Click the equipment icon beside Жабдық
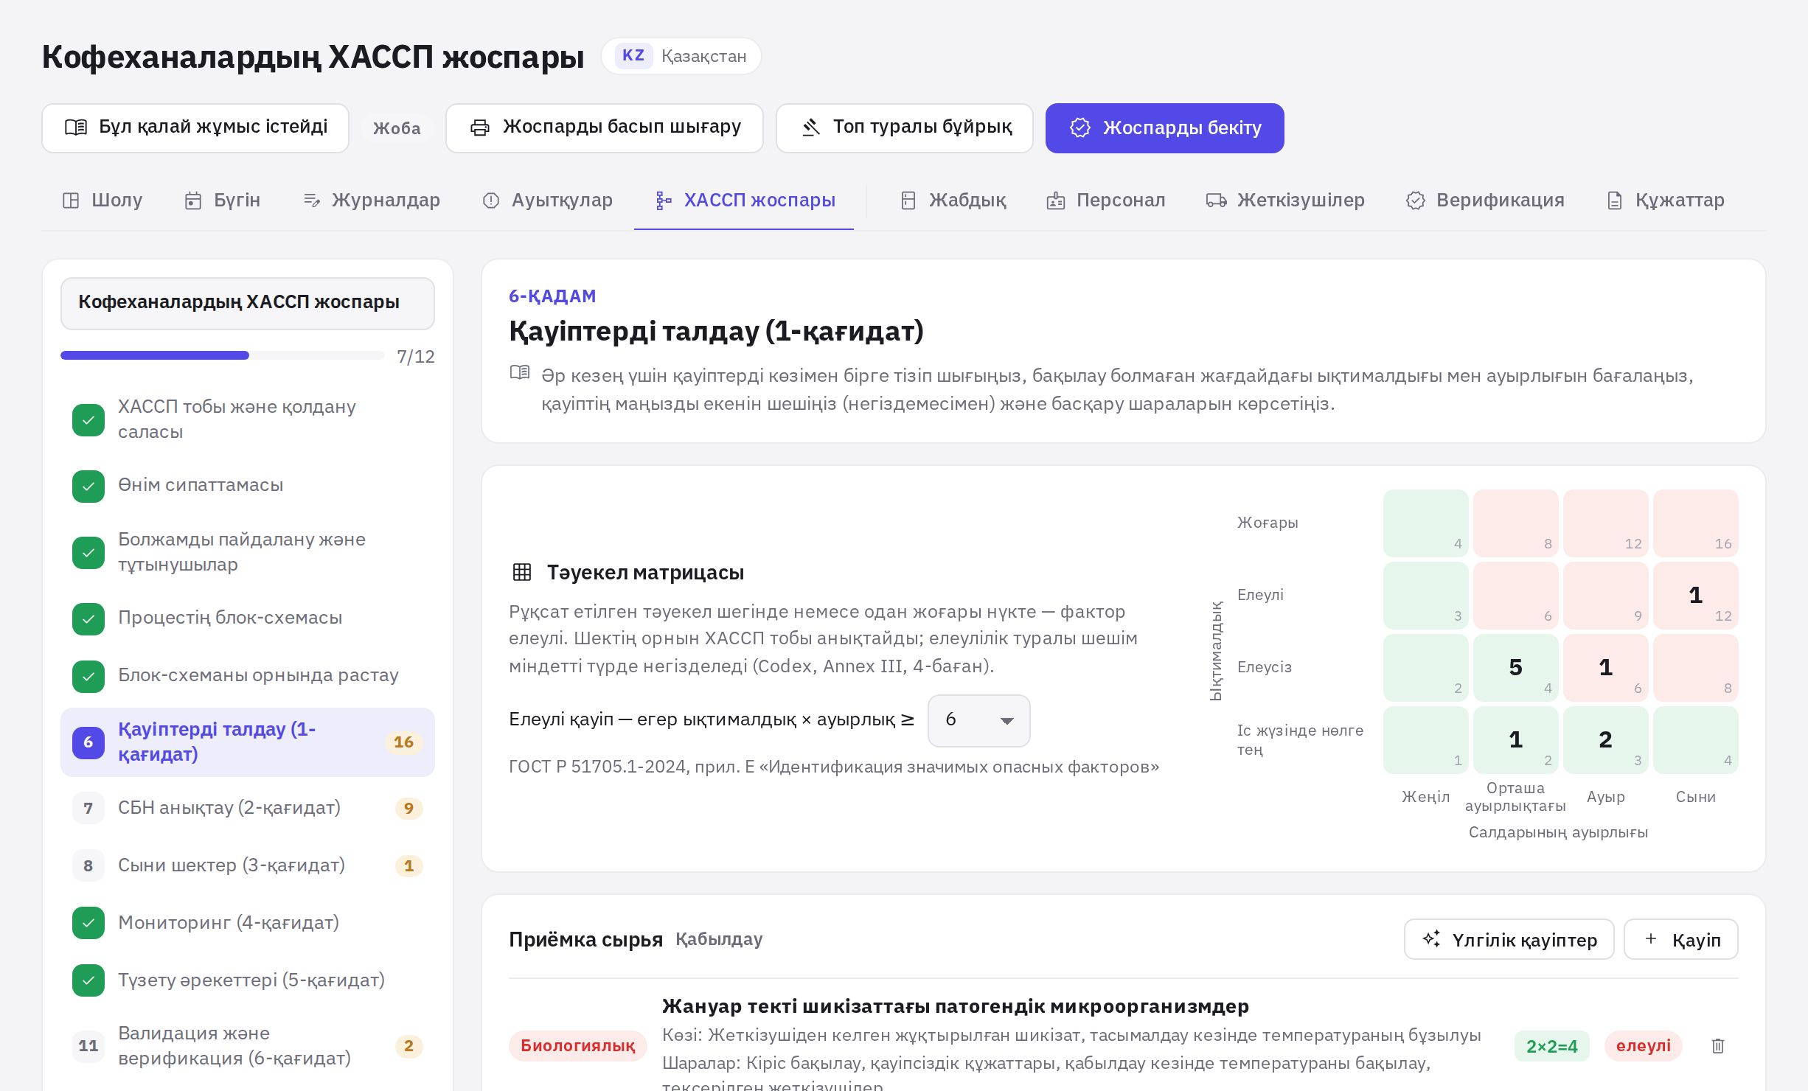This screenshot has width=1808, height=1091. point(908,201)
